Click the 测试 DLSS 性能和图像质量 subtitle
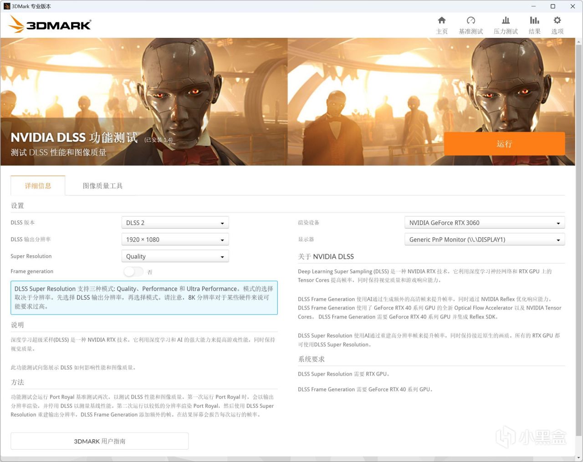This screenshot has width=583, height=462. (59, 153)
